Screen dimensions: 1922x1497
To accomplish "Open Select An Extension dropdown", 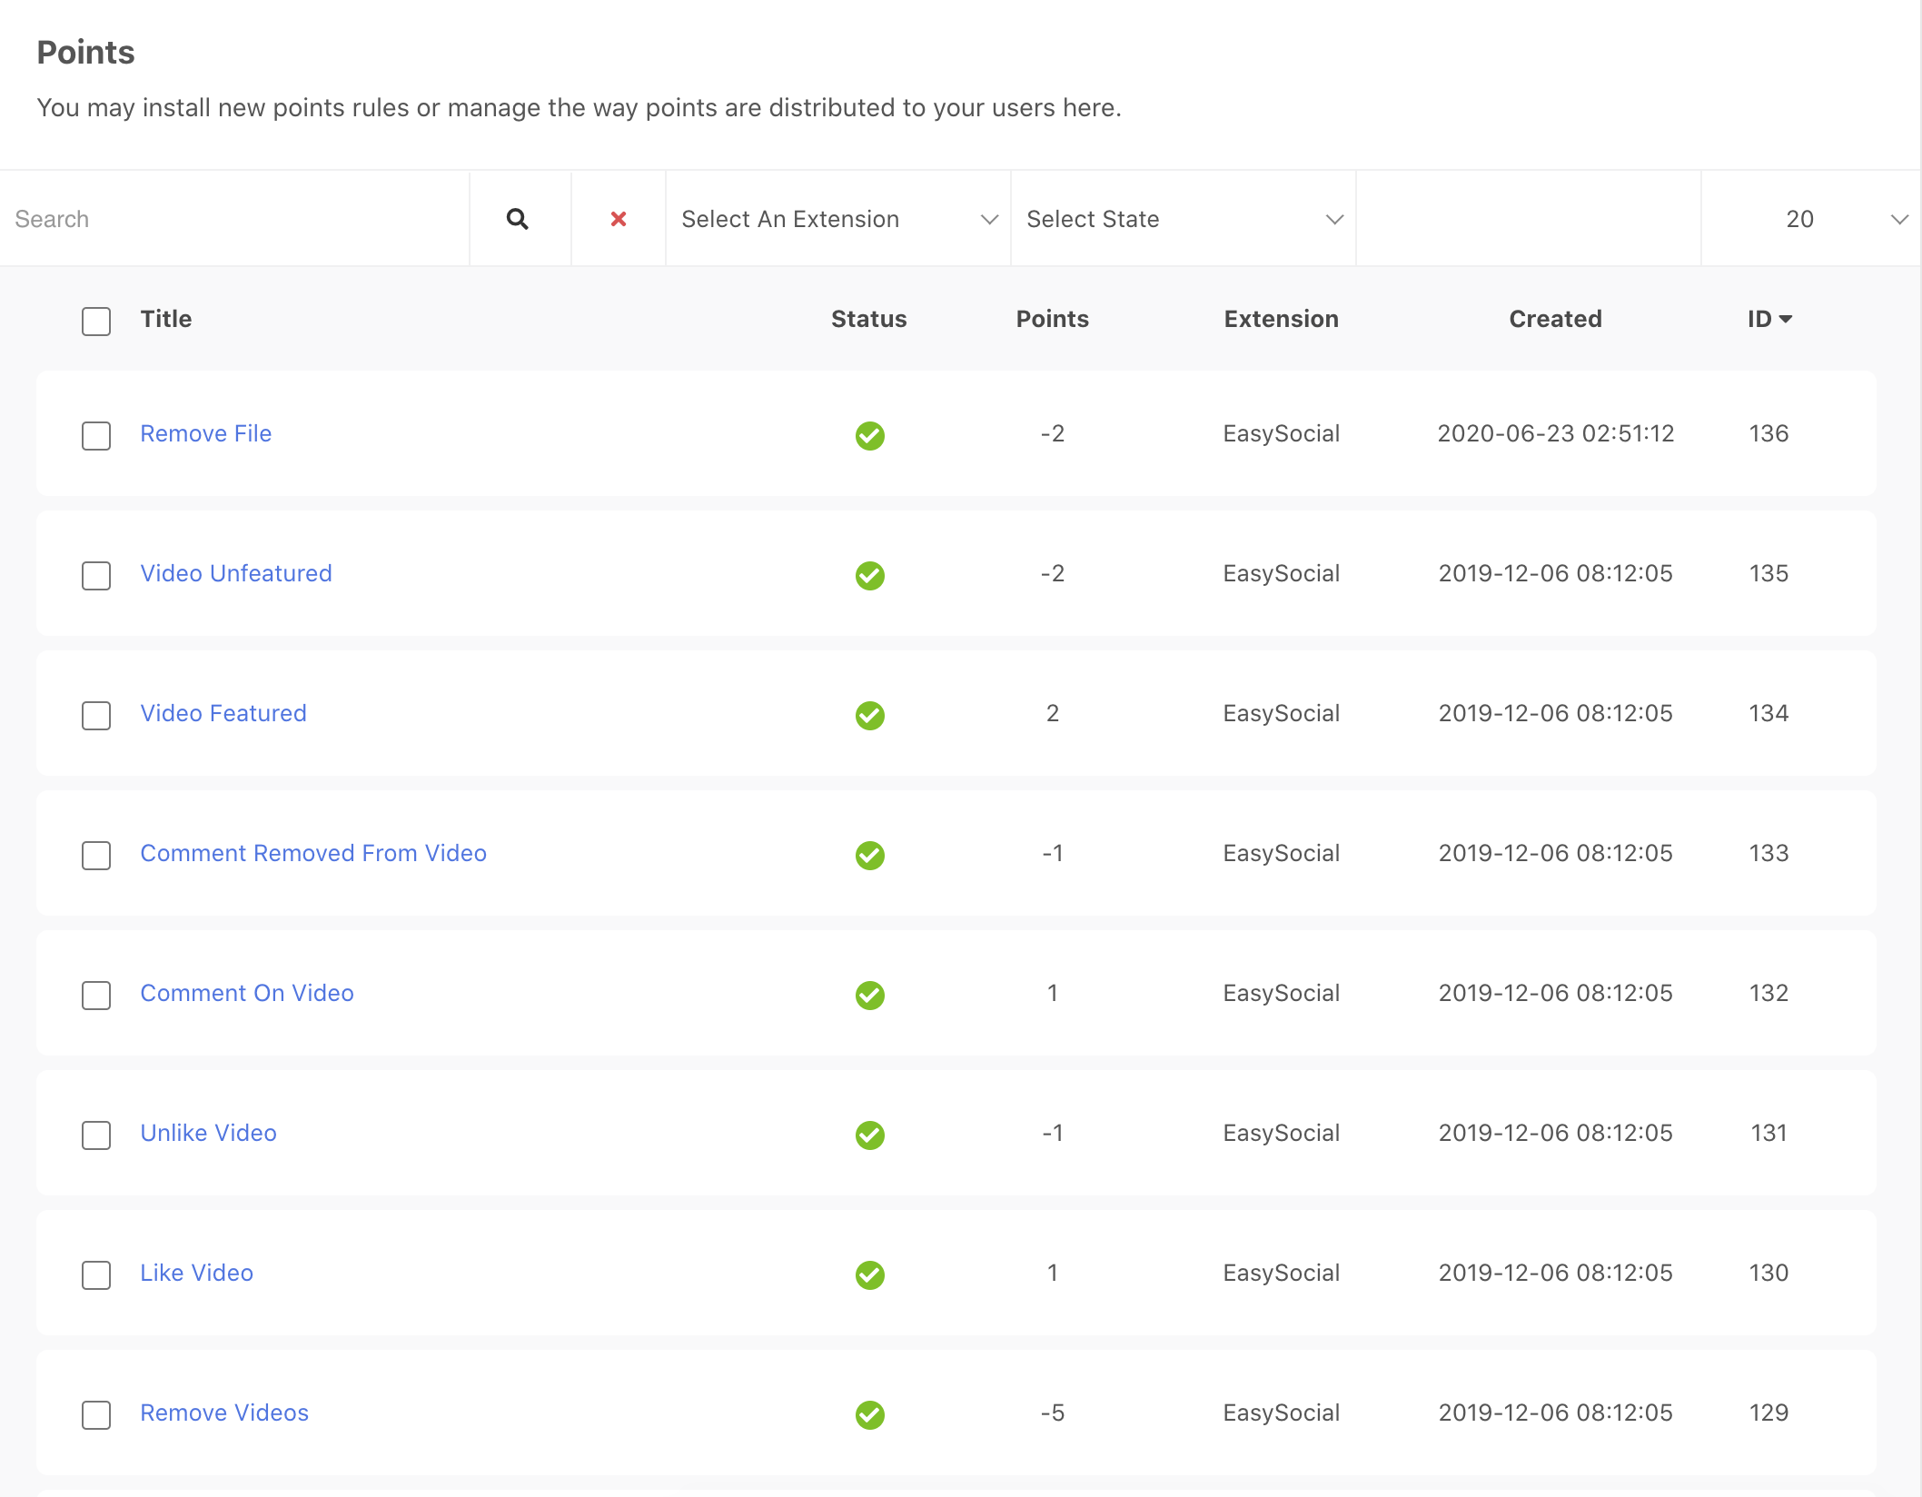I will pos(838,219).
